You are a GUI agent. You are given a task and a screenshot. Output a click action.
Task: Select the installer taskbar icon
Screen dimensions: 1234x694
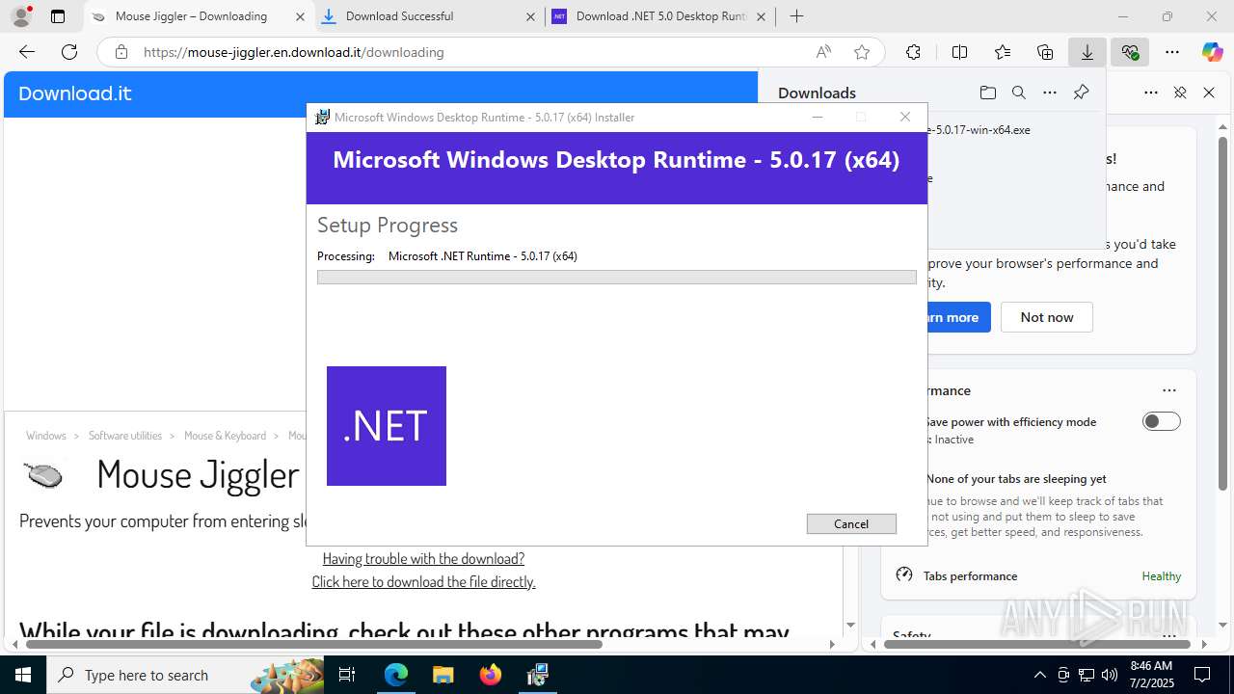pyautogui.click(x=537, y=675)
